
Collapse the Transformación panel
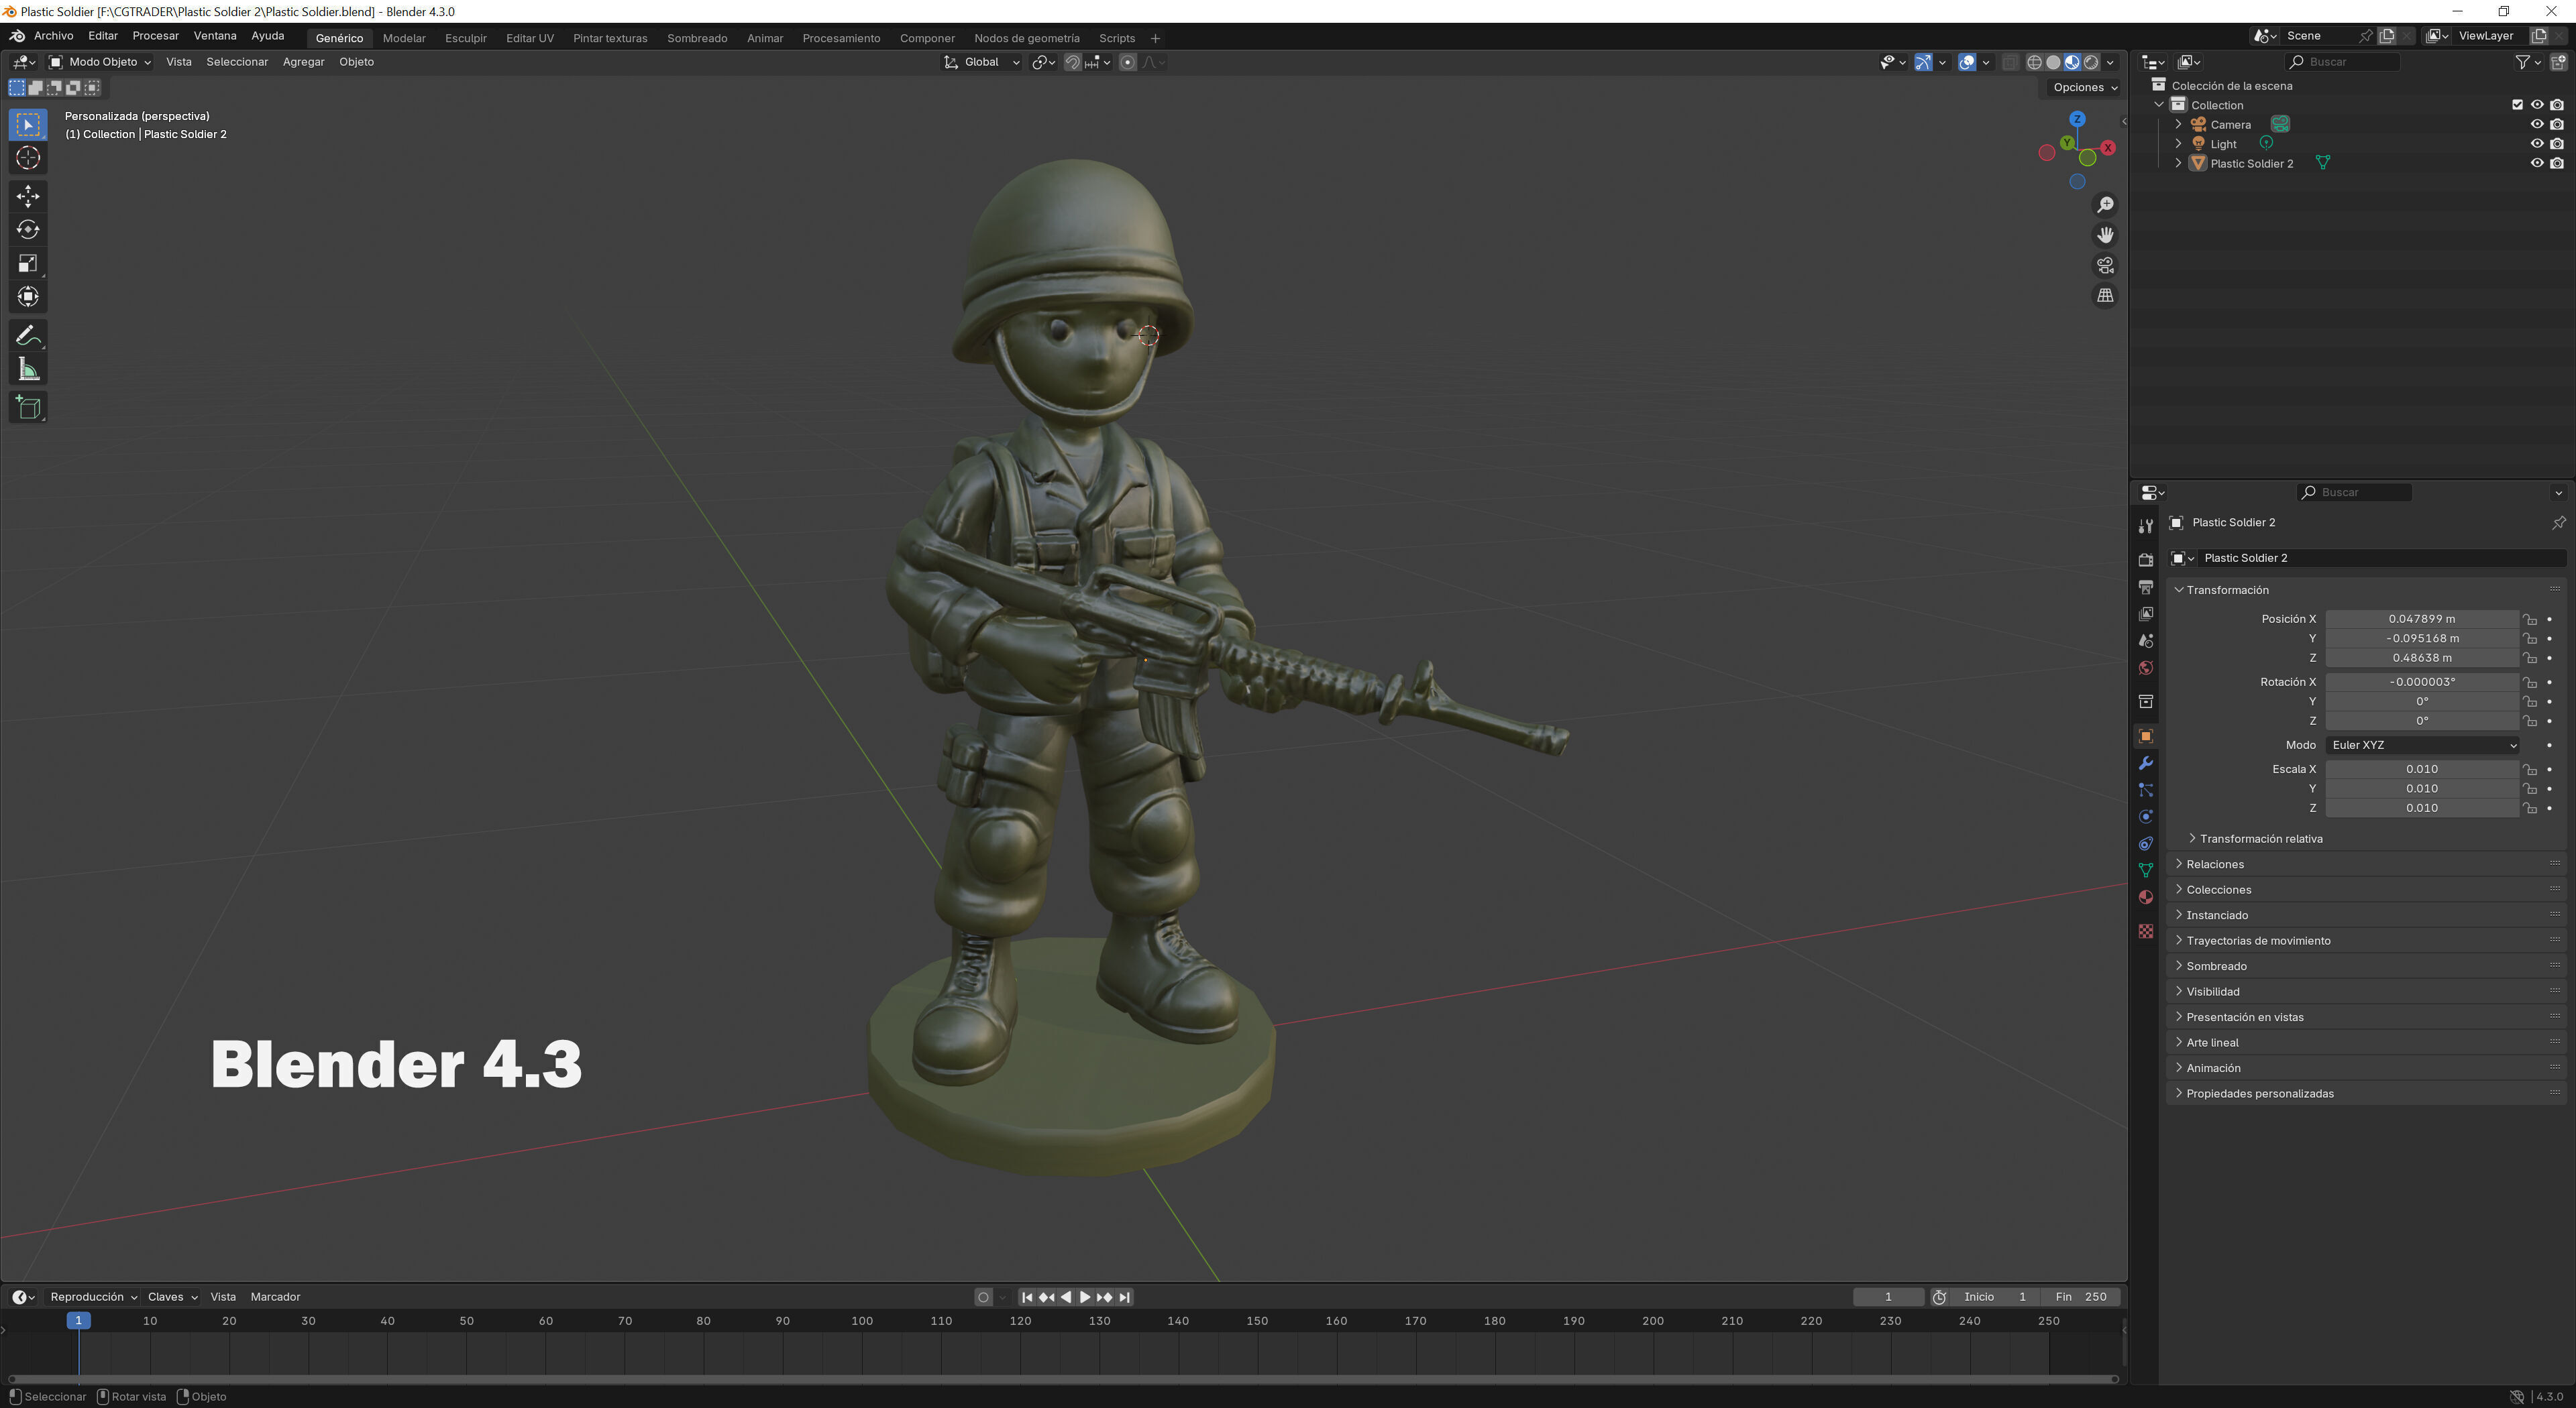coord(2227,591)
